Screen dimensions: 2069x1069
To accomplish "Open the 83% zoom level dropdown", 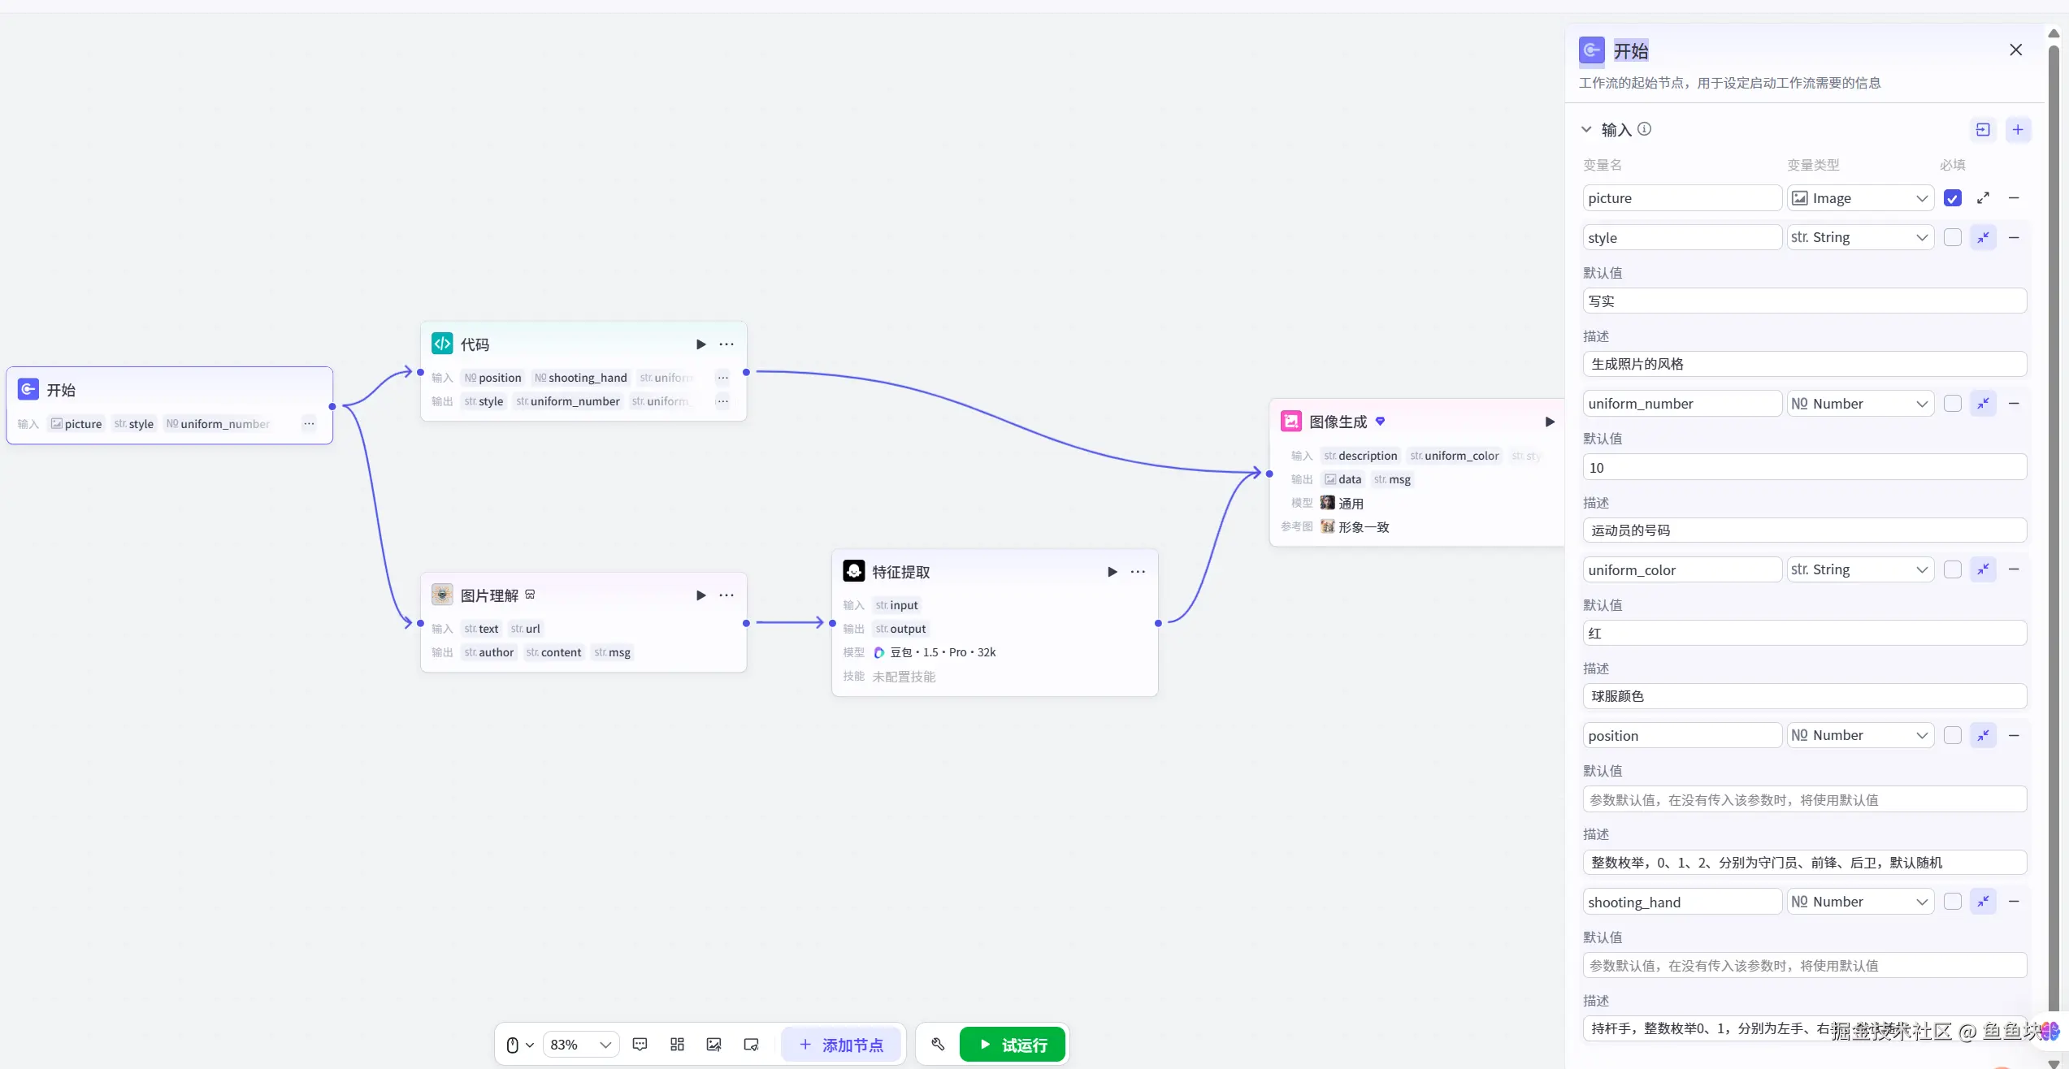I will pyautogui.click(x=580, y=1045).
